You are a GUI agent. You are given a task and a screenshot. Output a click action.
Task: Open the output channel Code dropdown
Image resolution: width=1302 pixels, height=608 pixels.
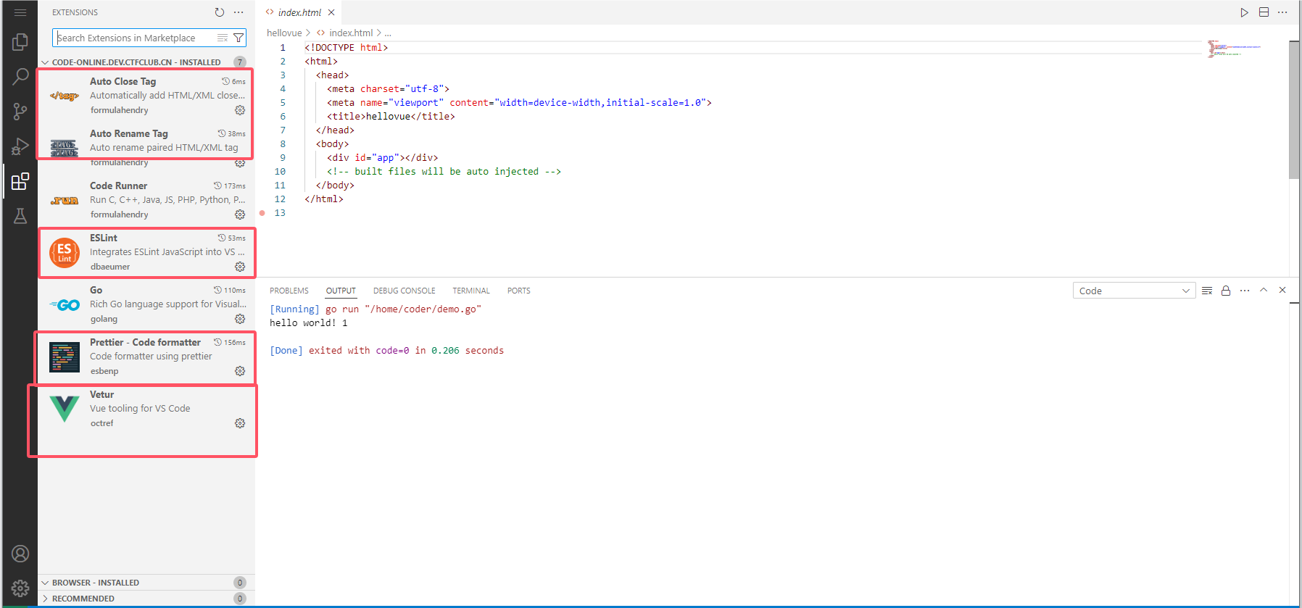click(1134, 291)
